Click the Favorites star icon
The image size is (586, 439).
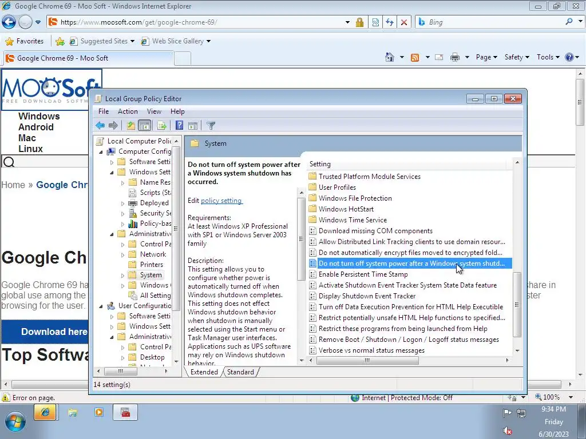coord(9,41)
